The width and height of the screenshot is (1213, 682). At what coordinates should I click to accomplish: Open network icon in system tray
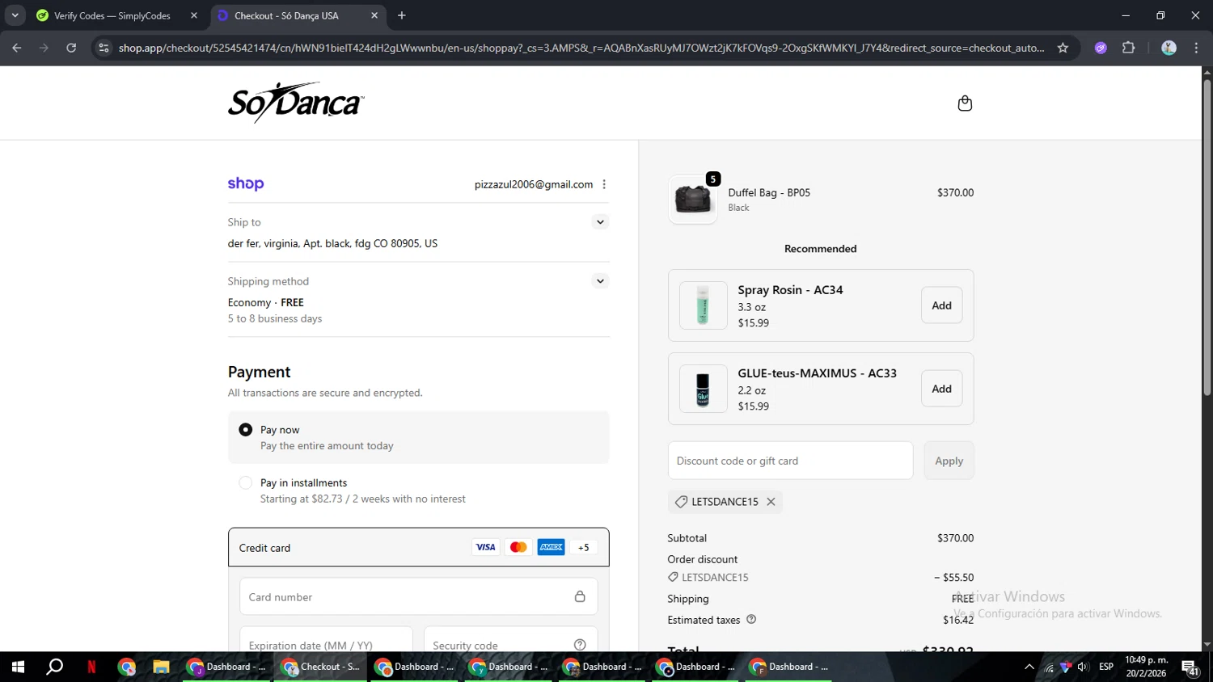click(1049, 667)
